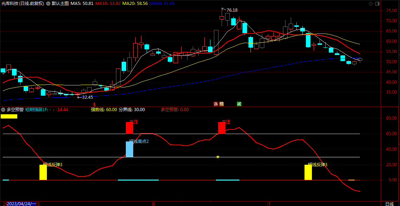This screenshot has width=400, height=206.
Task: Select the MA20: 58.56 value
Action: click(135, 4)
